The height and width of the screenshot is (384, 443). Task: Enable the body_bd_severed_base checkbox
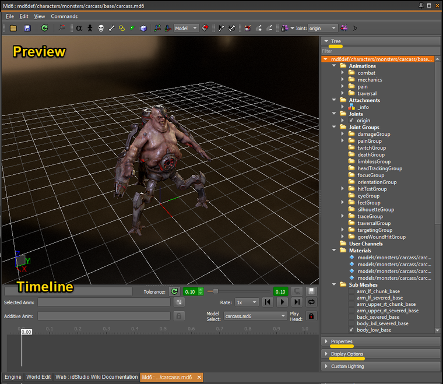pyautogui.click(x=351, y=323)
